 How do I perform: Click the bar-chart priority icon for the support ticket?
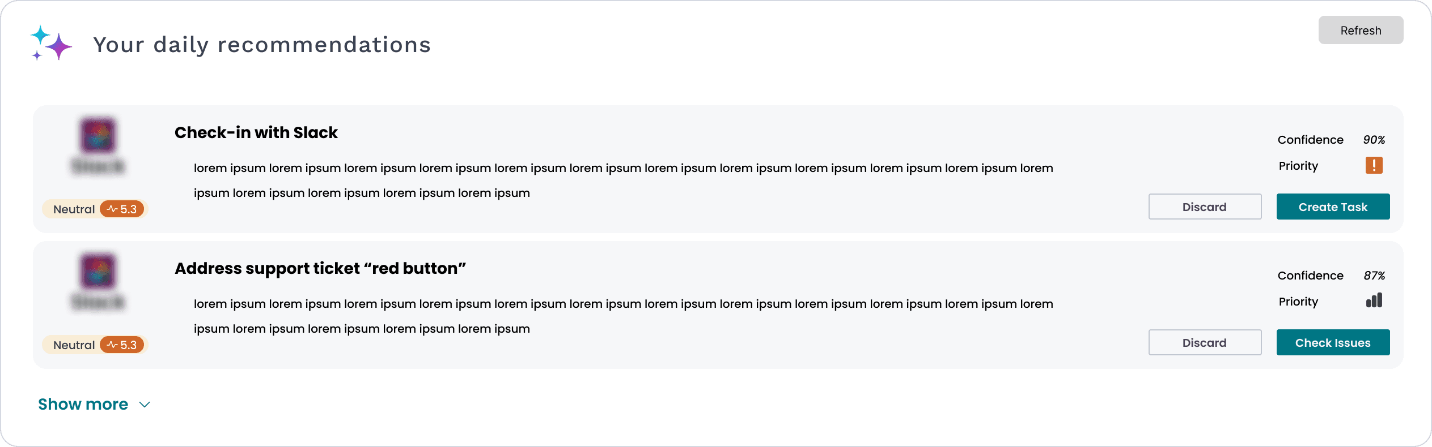pos(1375,300)
